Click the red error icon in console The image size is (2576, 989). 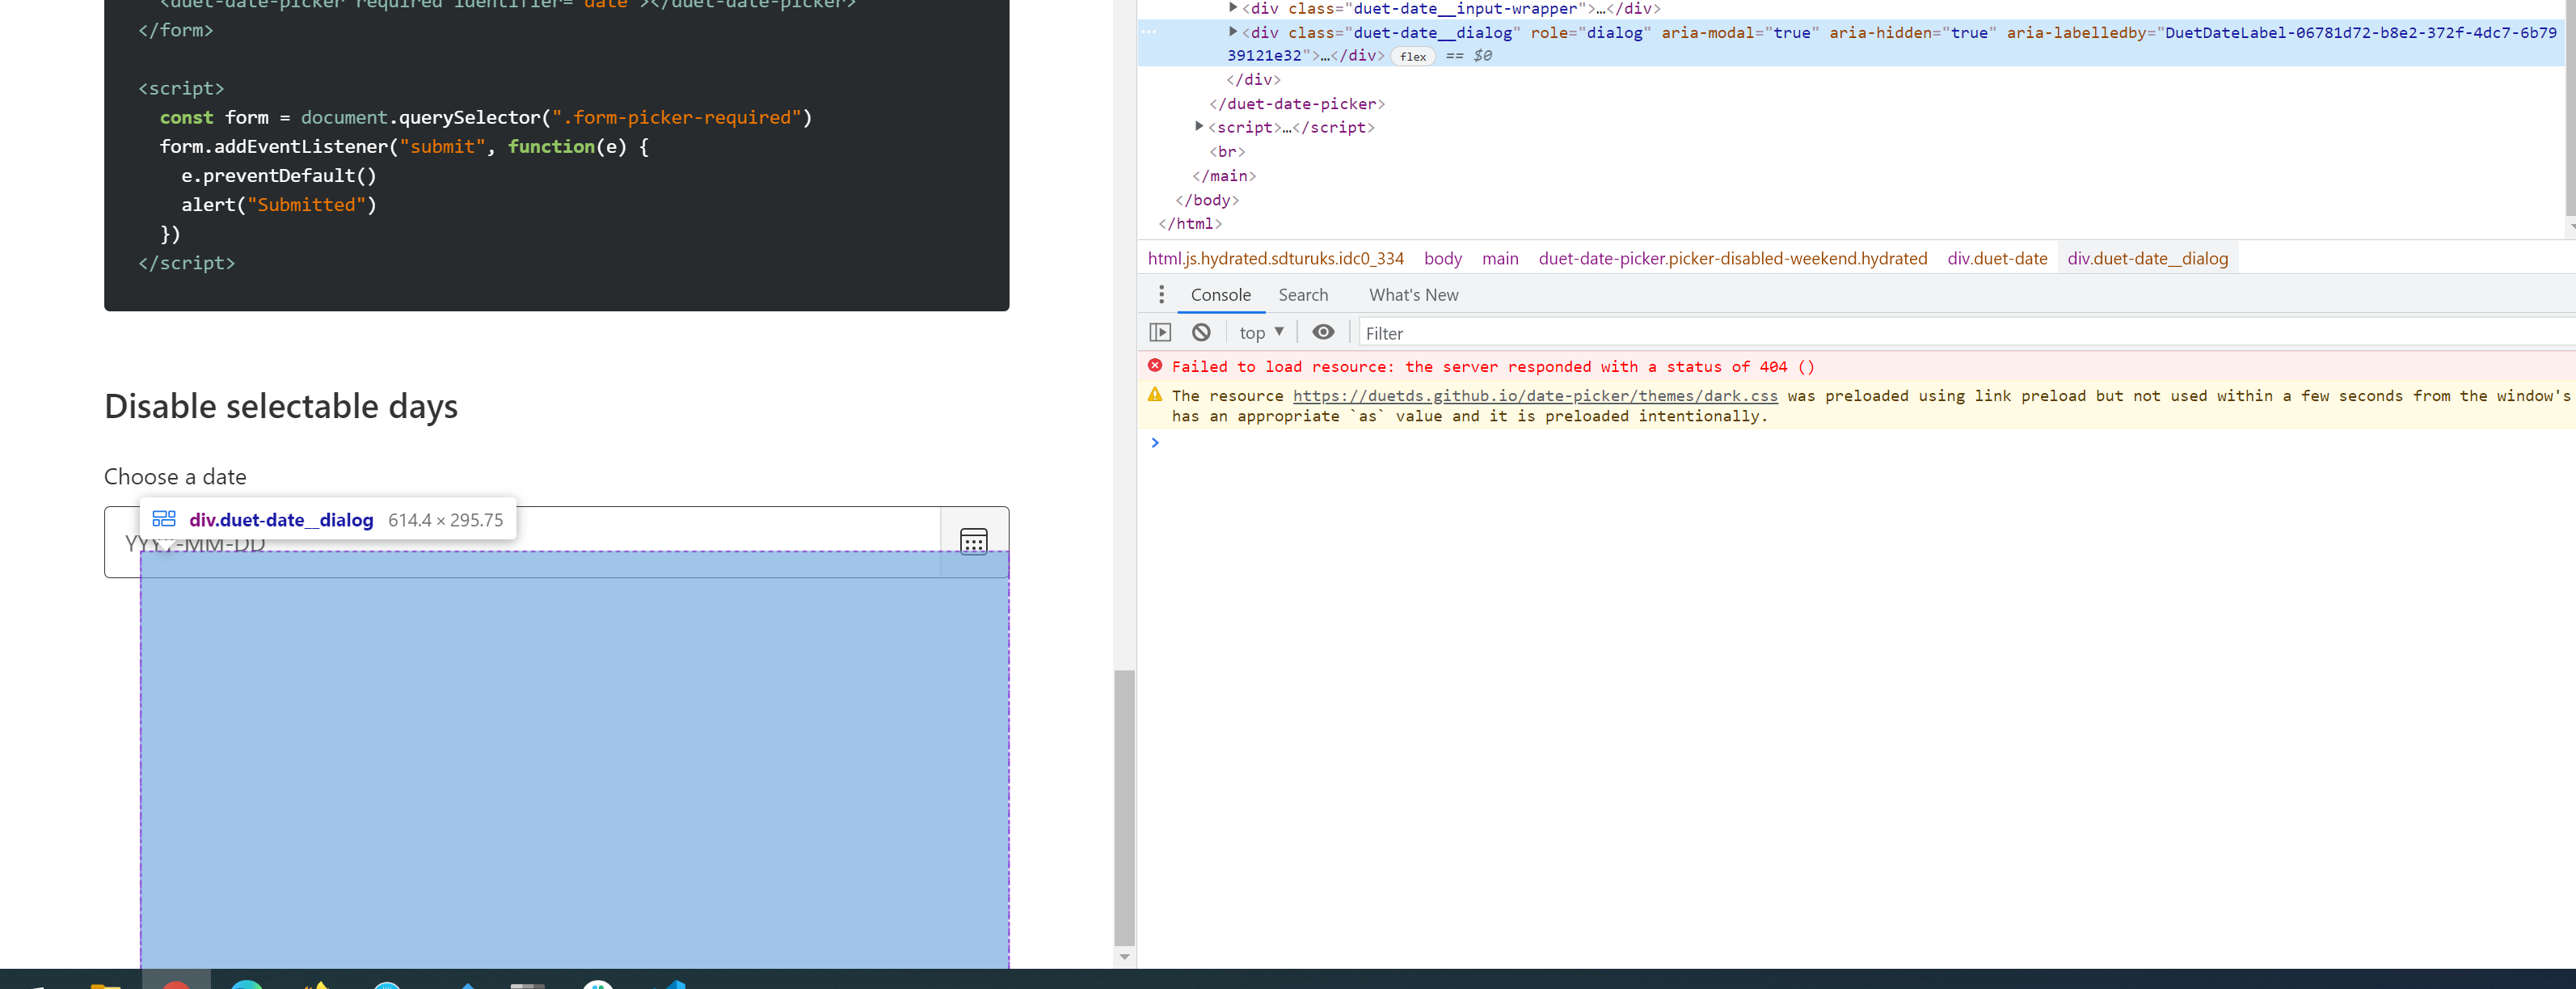pyautogui.click(x=1155, y=366)
